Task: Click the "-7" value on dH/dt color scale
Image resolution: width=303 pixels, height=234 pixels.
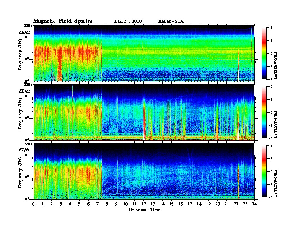Action: (271, 54)
